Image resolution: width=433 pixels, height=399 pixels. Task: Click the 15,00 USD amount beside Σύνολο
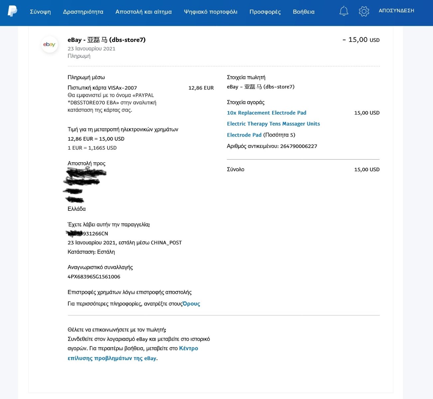point(367,169)
